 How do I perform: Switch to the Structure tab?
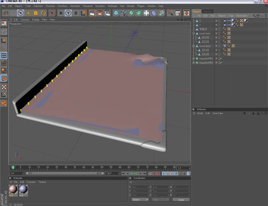(x=207, y=11)
